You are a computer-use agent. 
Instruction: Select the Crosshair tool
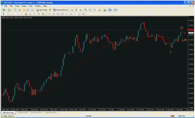coord(8,14)
